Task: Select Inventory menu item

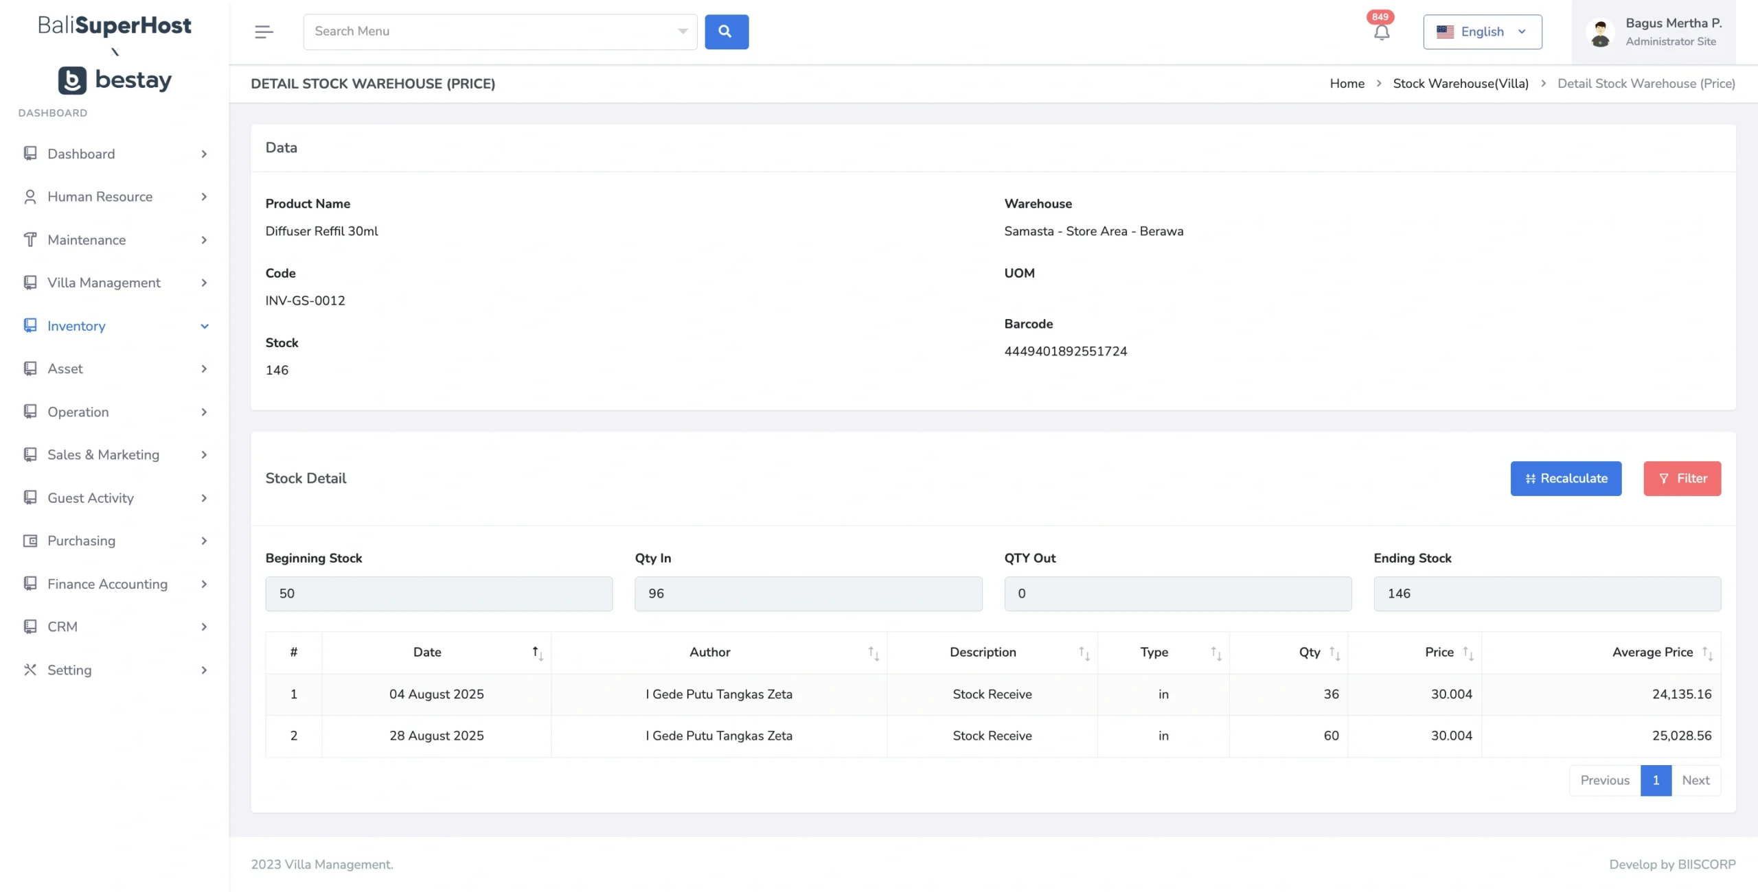Action: point(115,326)
